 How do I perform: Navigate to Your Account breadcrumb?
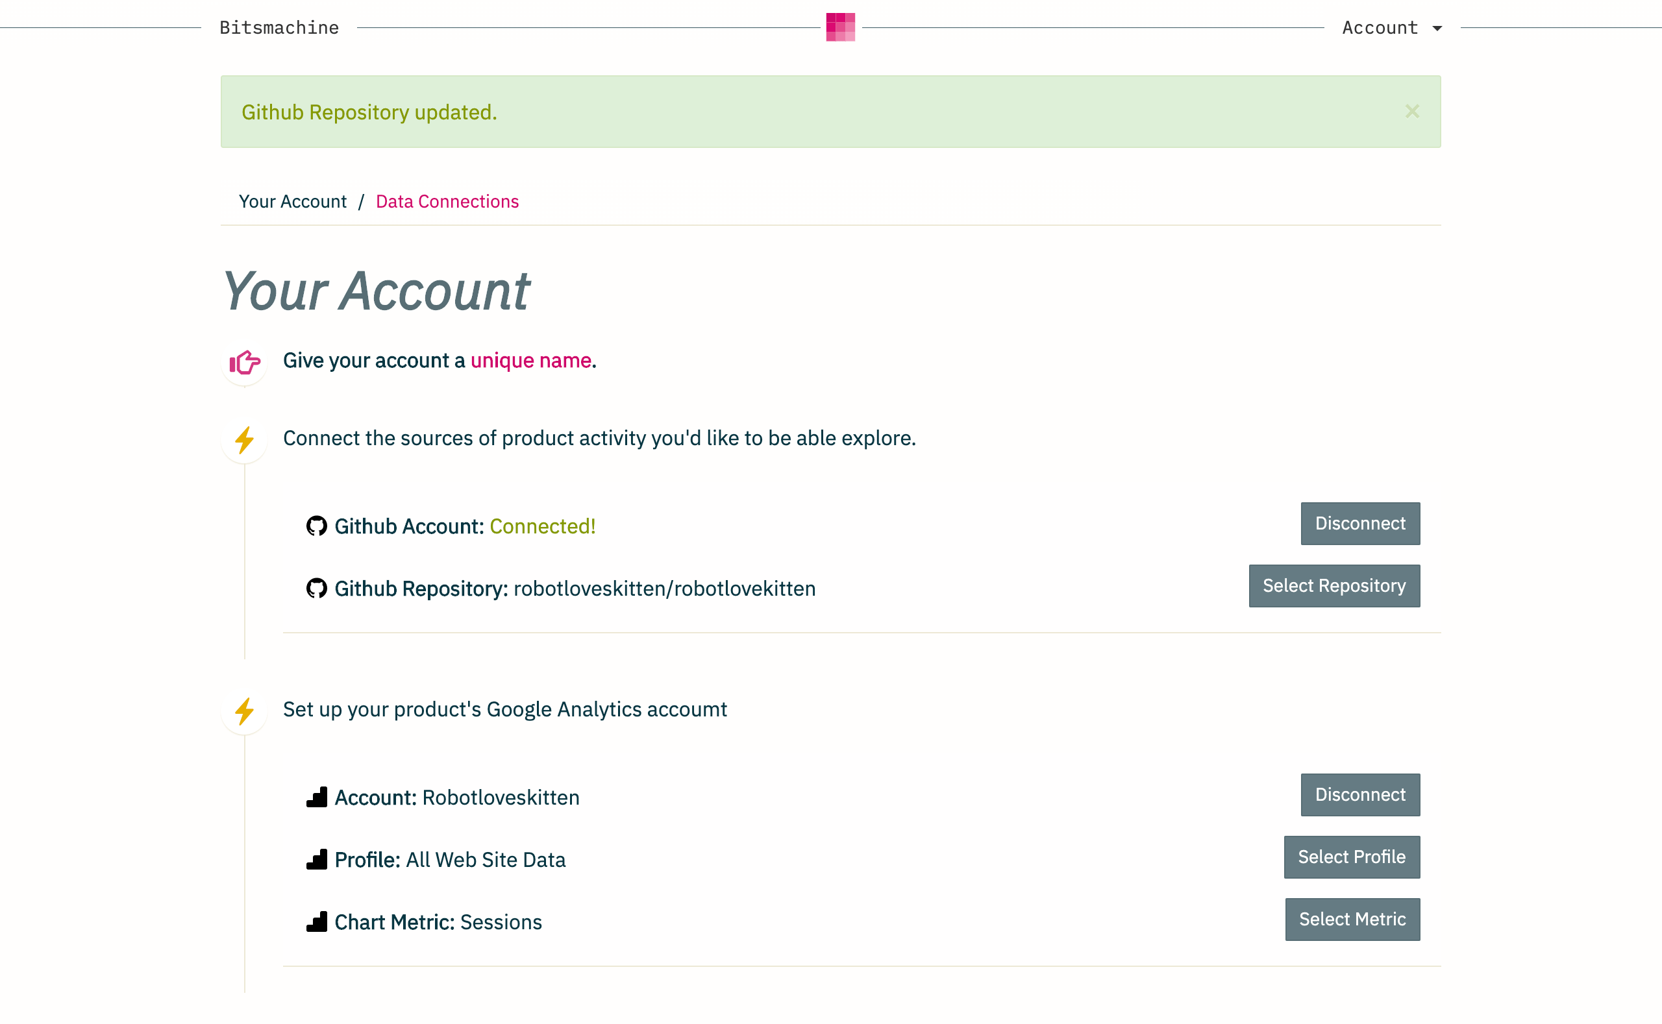pyautogui.click(x=293, y=201)
